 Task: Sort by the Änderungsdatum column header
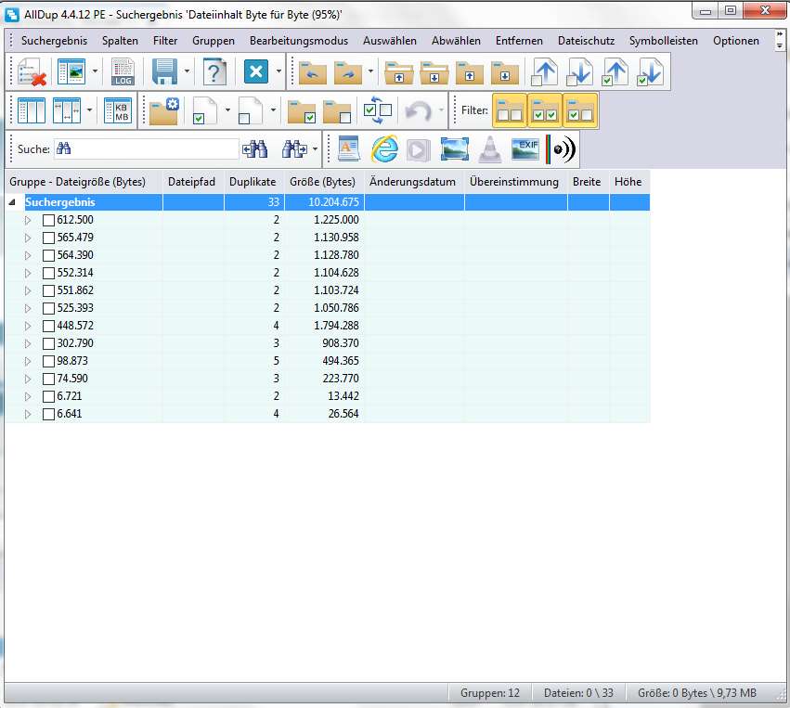coord(414,182)
